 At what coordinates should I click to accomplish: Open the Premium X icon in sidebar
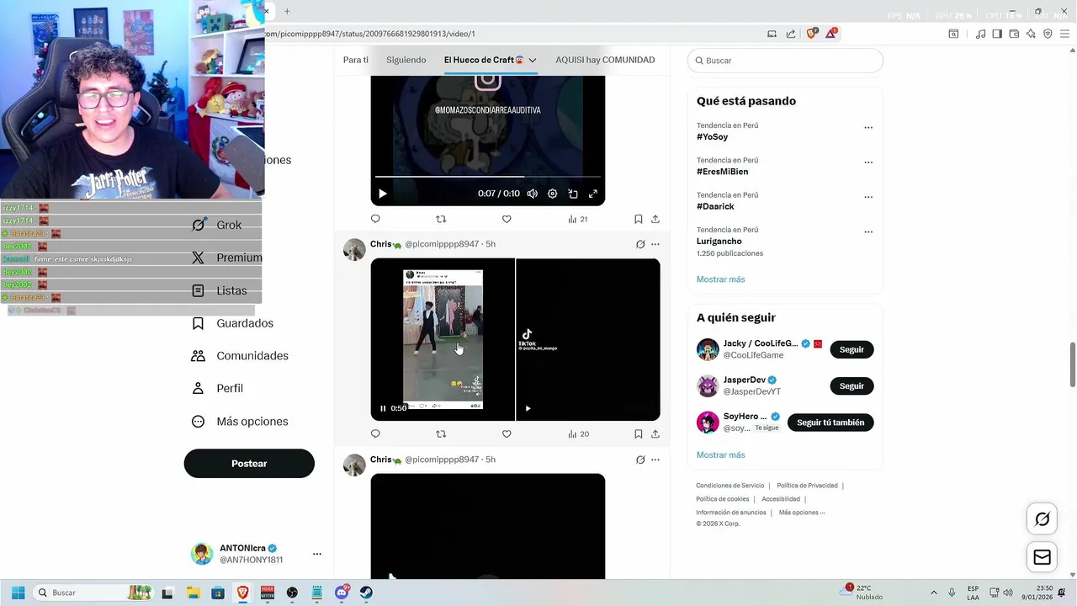199,258
